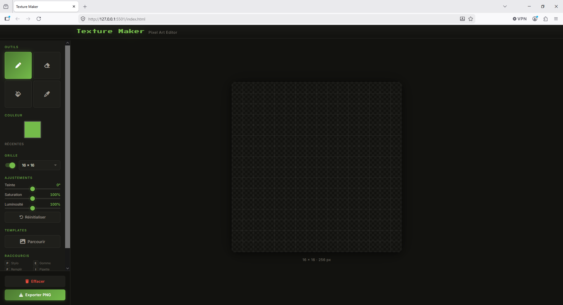Close the Texture Maker tab
The image size is (563, 305).
[74, 6]
